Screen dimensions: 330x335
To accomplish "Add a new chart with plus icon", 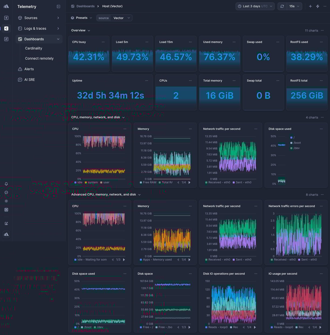I will pyautogui.click(x=310, y=6).
